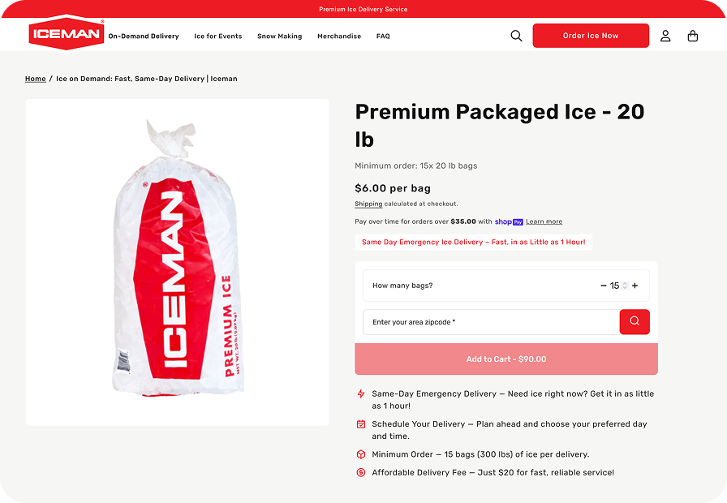Click the Shop Pay logo
The width and height of the screenshot is (727, 503).
[509, 221]
